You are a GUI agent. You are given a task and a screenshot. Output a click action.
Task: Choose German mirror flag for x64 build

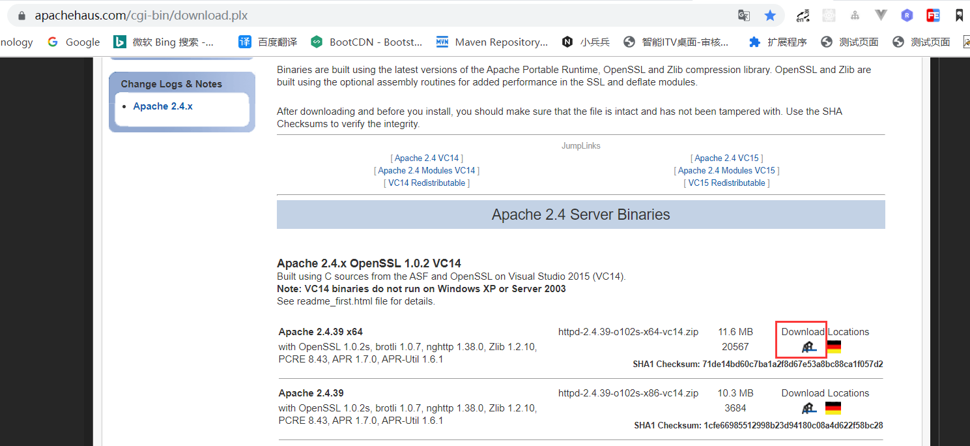coord(833,347)
